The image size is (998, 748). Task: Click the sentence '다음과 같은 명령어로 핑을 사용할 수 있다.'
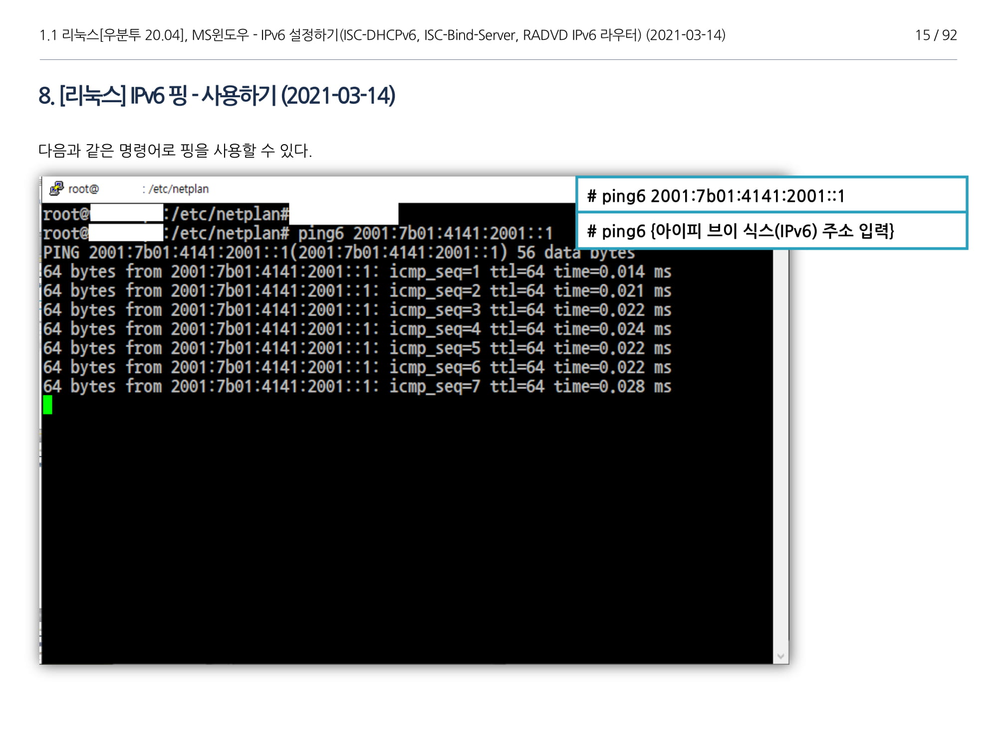(175, 150)
